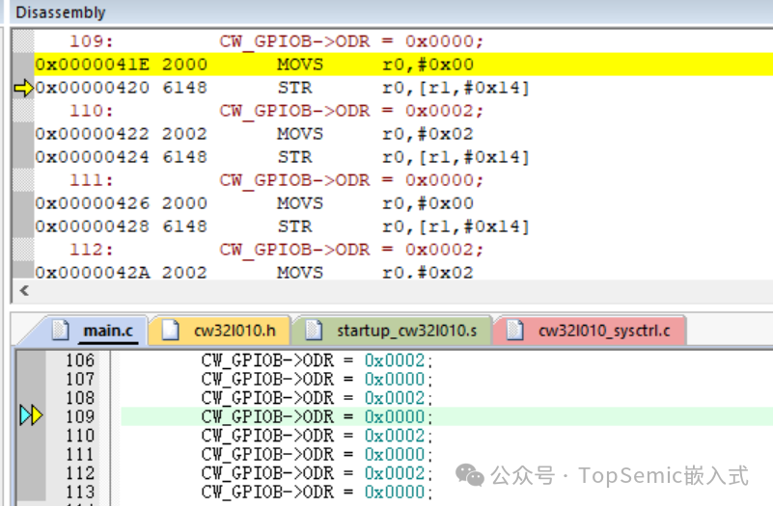Click 0x0002 value on line 108

(395, 398)
